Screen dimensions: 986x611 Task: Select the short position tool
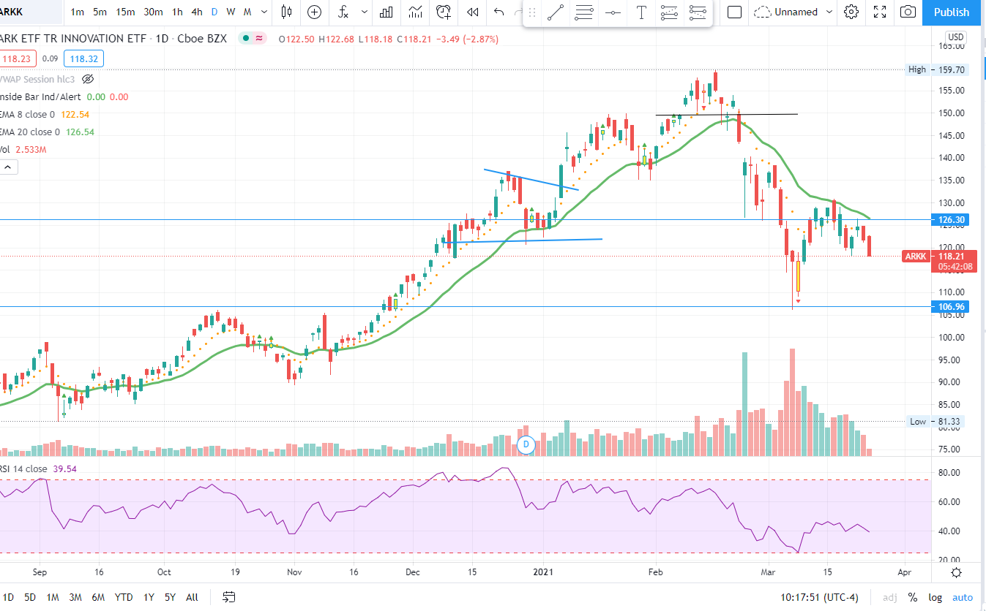tap(698, 12)
